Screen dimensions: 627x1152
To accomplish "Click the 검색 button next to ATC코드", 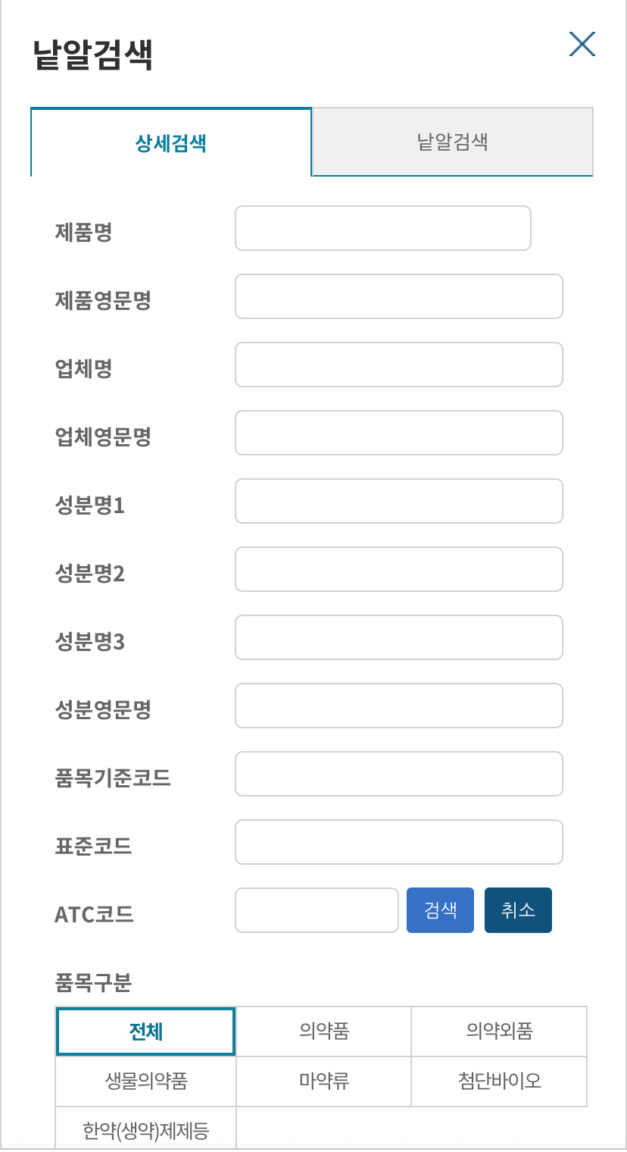I will (x=440, y=910).
